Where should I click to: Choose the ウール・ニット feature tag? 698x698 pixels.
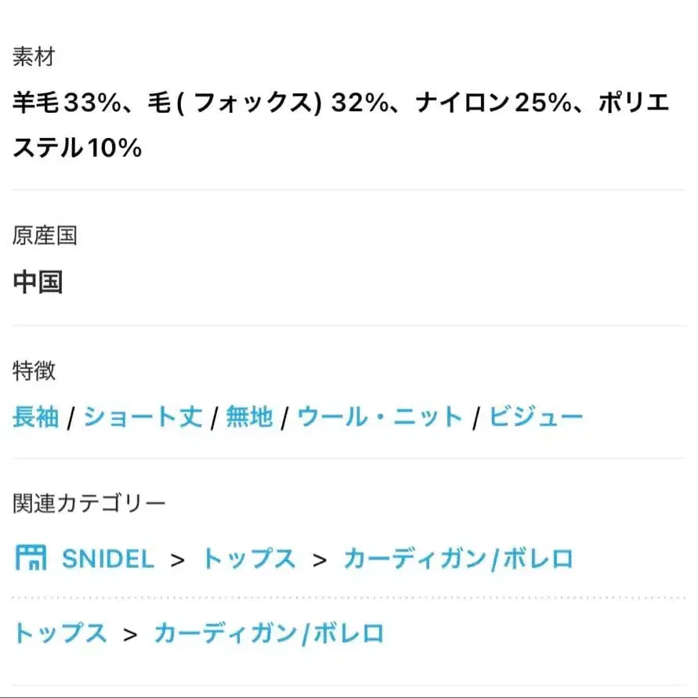click(380, 417)
